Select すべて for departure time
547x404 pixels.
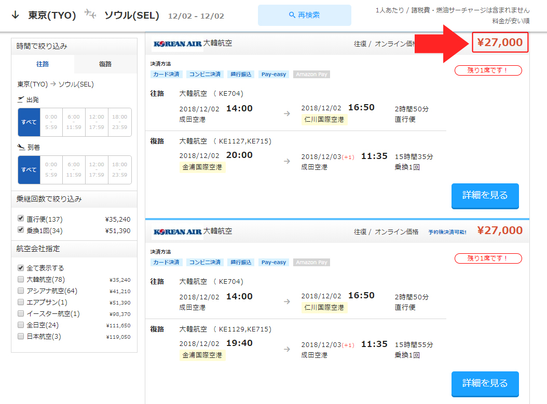29,122
